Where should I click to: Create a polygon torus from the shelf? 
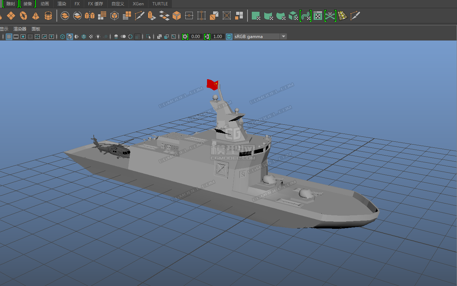(23, 16)
